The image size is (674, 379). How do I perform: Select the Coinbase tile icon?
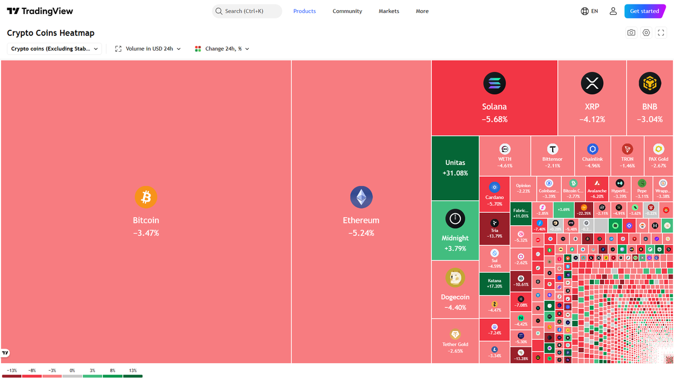549,183
